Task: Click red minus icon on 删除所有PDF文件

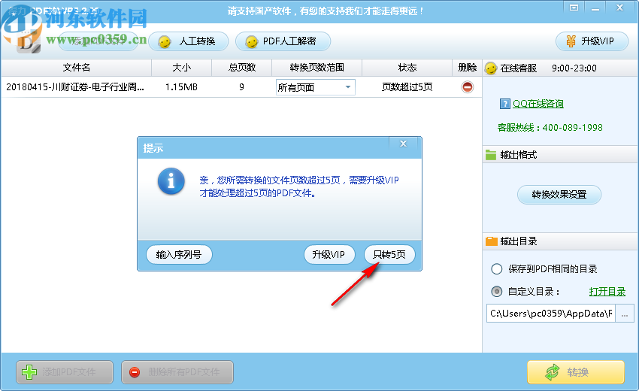Action: point(135,372)
